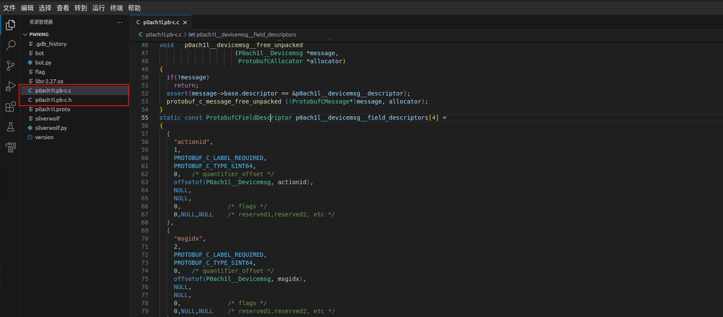Click PROTOBUF_C_TYPE_SINT64 on line 61
Viewport: 723px width, 317px height.
213,166
